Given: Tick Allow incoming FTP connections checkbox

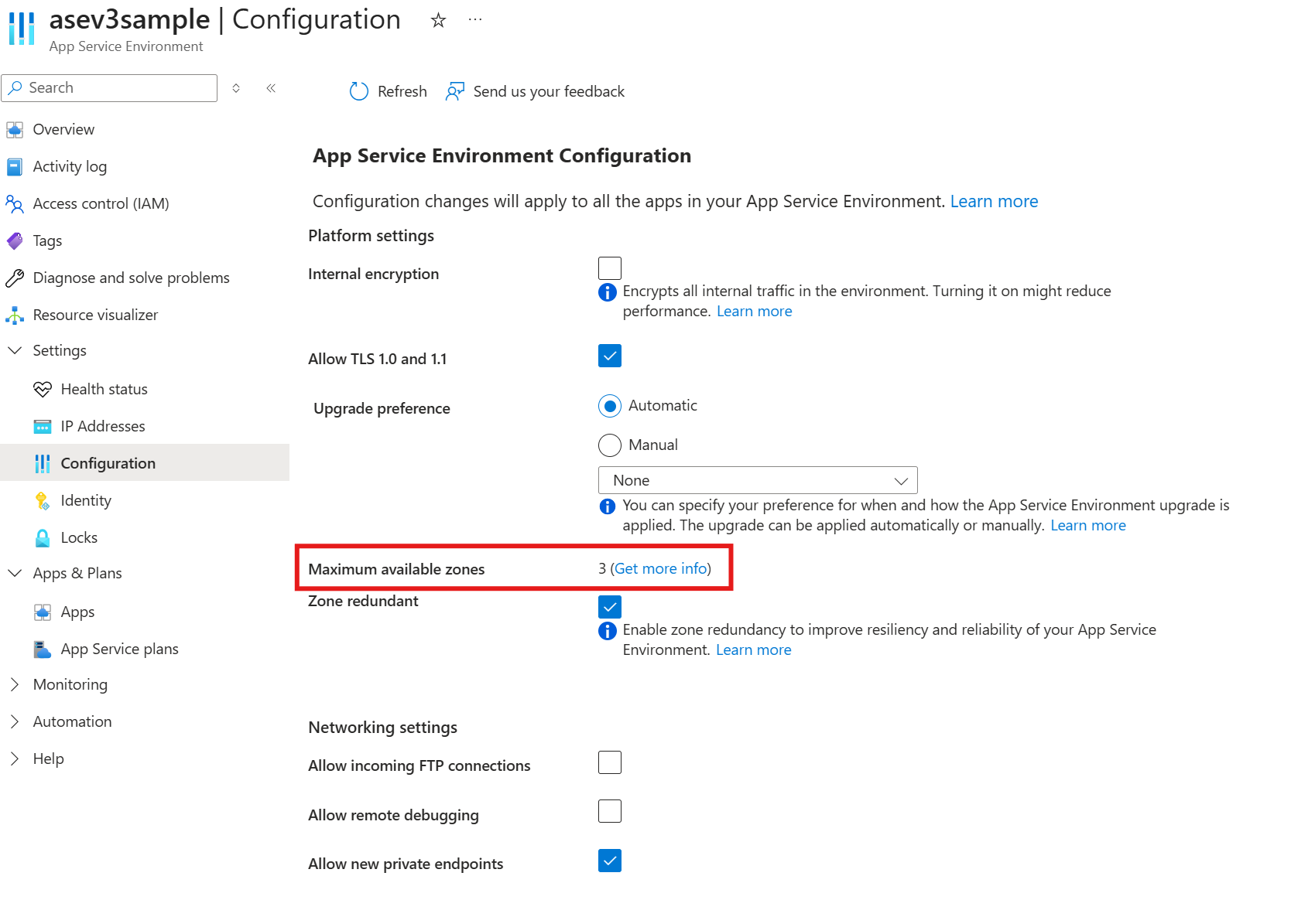Looking at the screenshot, I should pyautogui.click(x=610, y=762).
